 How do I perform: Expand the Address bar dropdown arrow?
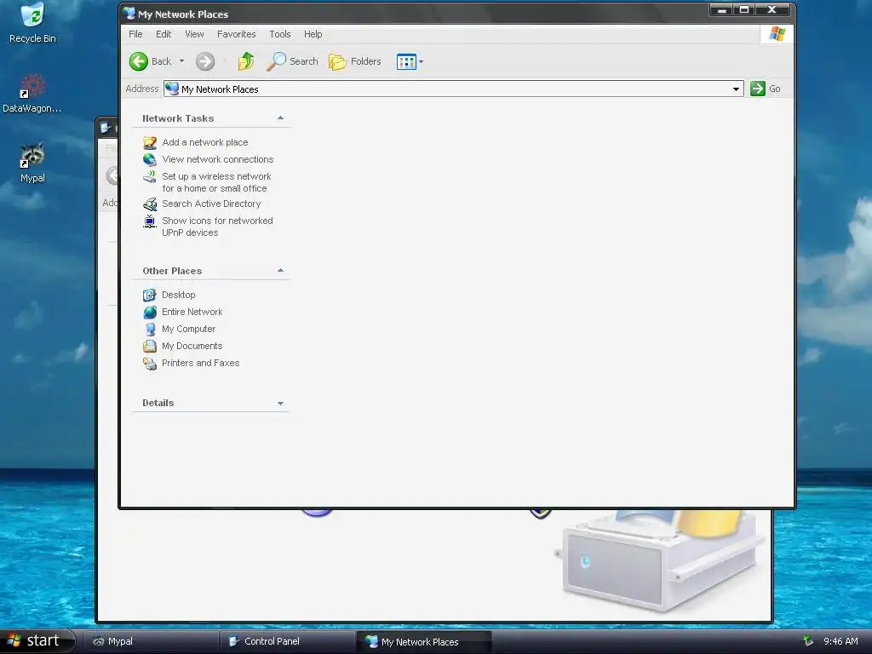coord(736,89)
